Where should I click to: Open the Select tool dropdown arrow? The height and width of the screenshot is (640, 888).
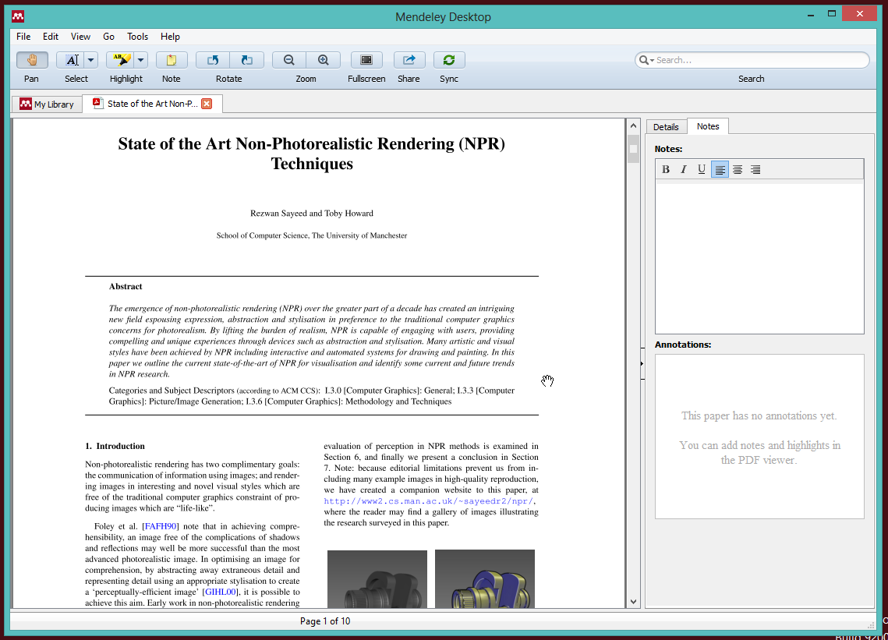point(90,60)
